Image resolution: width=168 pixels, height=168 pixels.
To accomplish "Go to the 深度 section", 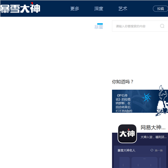I will (x=98, y=9).
